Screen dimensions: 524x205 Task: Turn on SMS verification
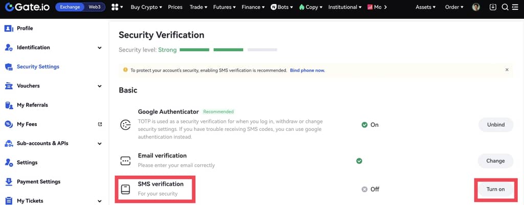pos(495,189)
